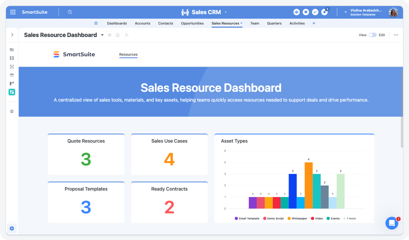
Task: Open the chat support bubble
Action: coord(392,223)
